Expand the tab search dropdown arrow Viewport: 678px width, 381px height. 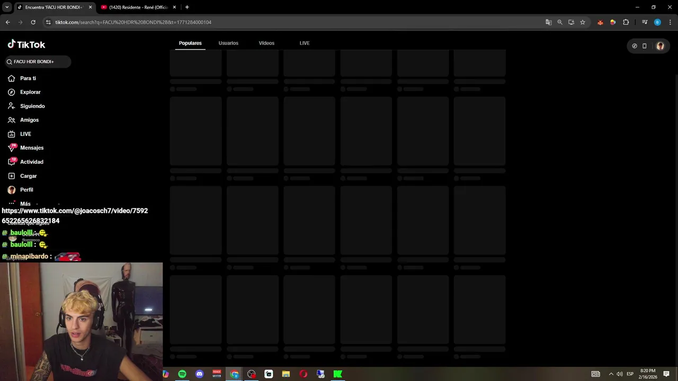tap(7, 7)
